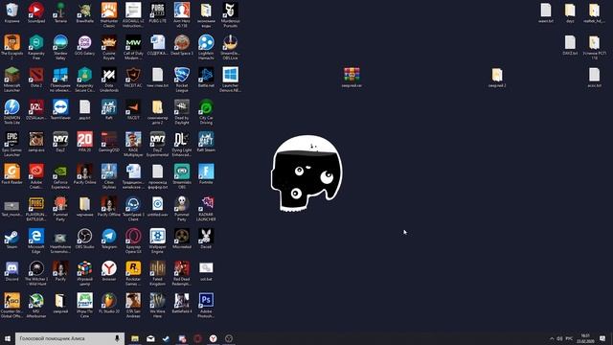613x345 pixels.
Task: Open Microsoft Edge desktop shortcut
Action: click(x=36, y=241)
